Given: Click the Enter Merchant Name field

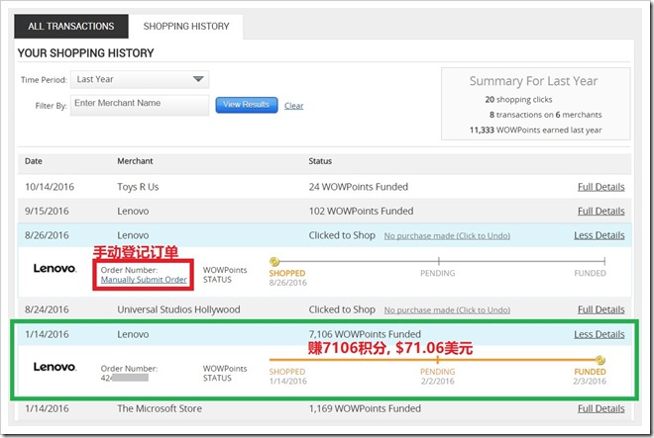Looking at the screenshot, I should (140, 104).
